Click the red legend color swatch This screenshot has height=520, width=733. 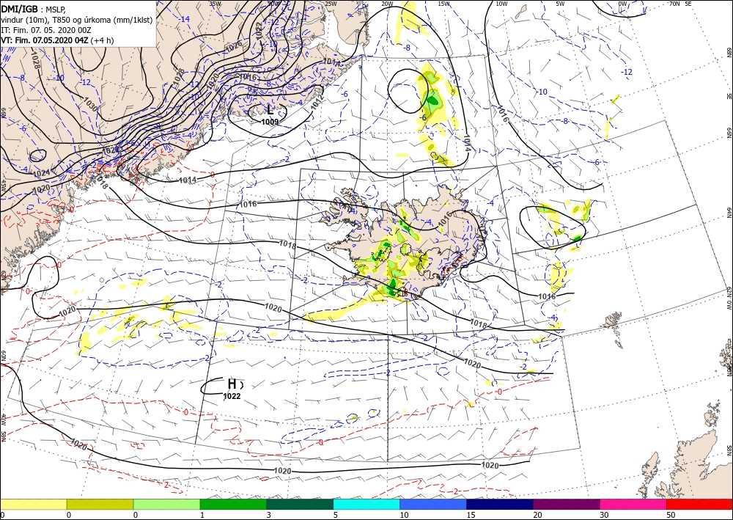point(700,504)
